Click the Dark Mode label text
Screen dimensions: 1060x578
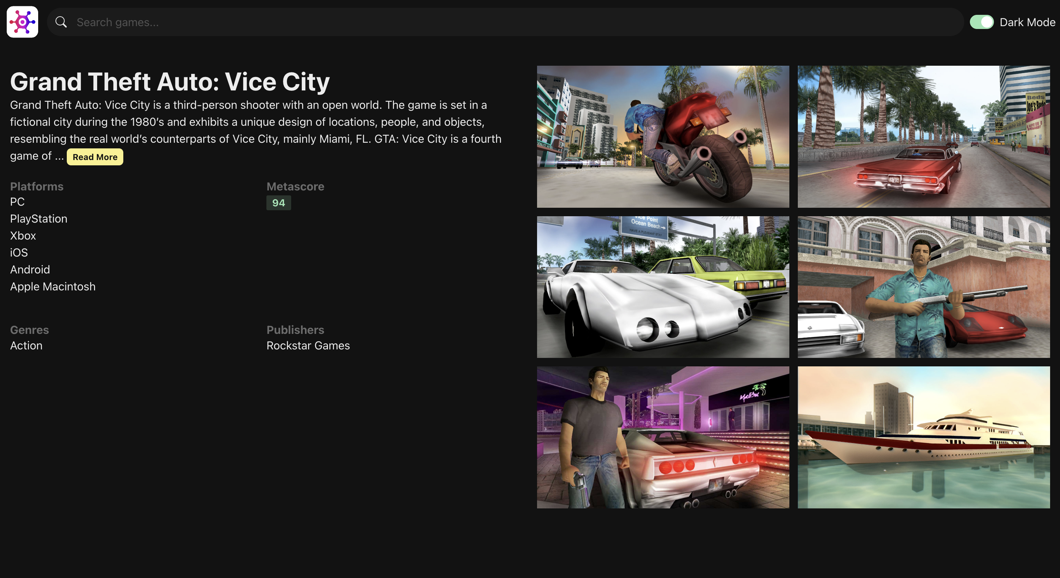pos(1027,22)
